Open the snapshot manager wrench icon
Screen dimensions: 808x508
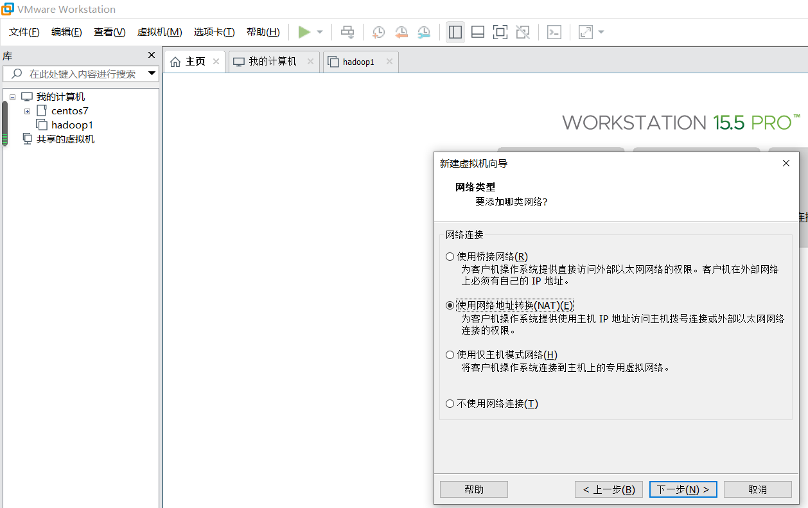424,32
